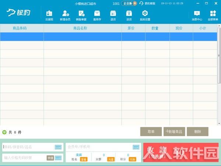Click the cashier number 1001

click(x=116, y=4)
